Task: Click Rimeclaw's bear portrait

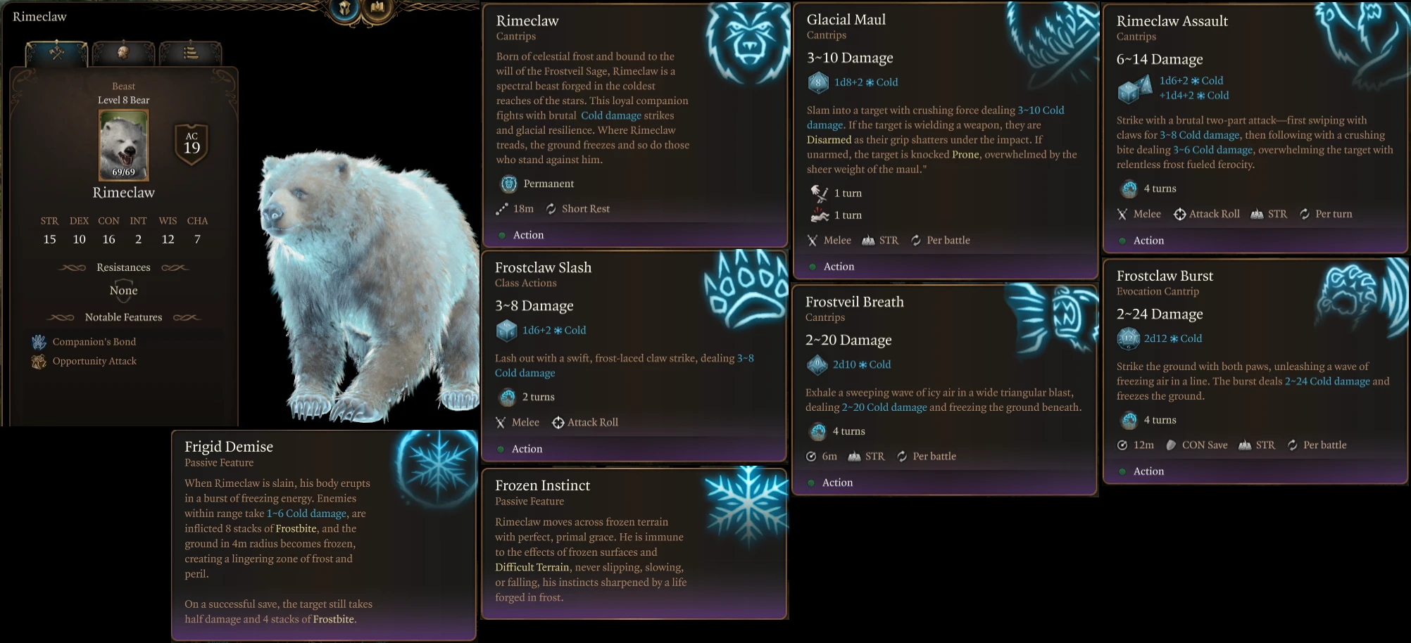Action: tap(123, 145)
